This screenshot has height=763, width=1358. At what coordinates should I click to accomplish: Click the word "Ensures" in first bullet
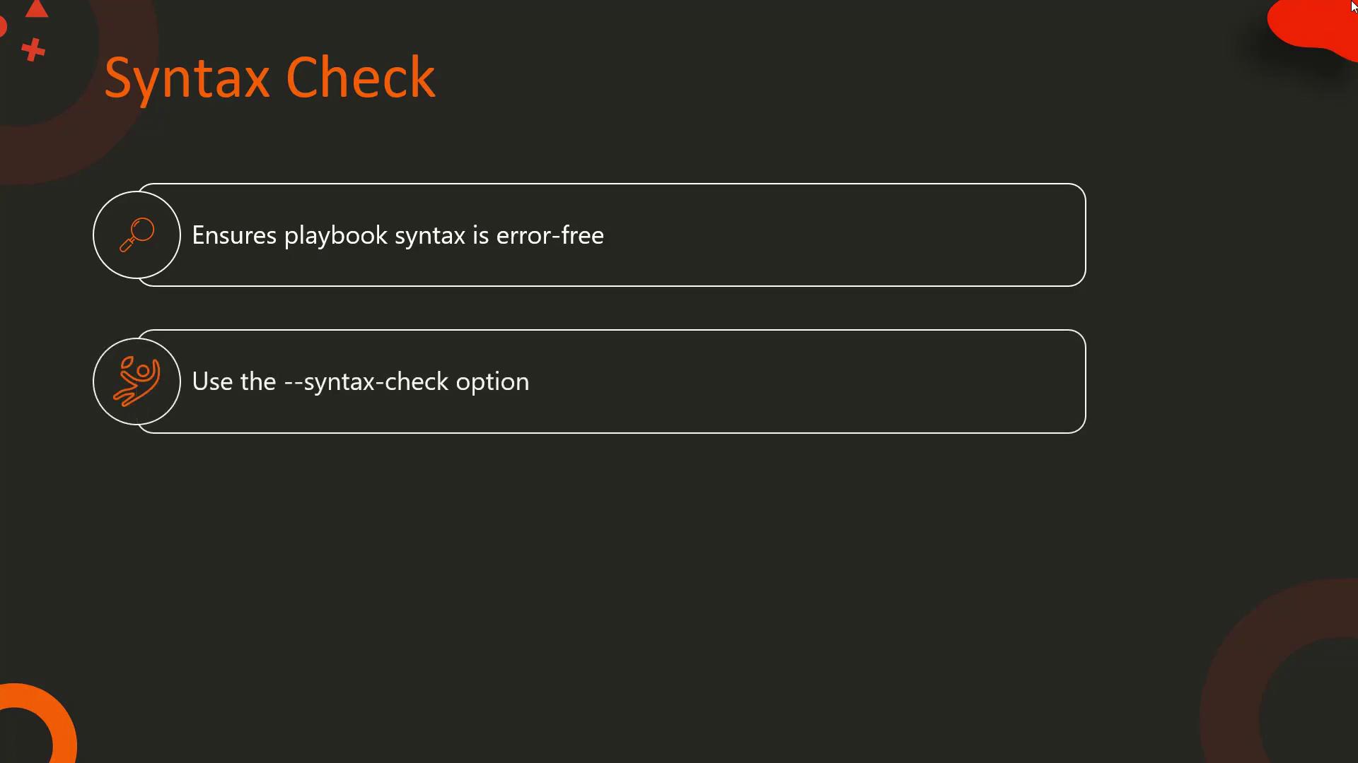[233, 235]
